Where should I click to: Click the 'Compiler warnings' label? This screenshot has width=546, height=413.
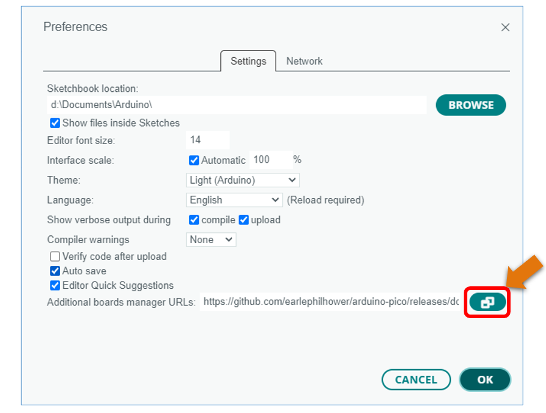tap(88, 240)
